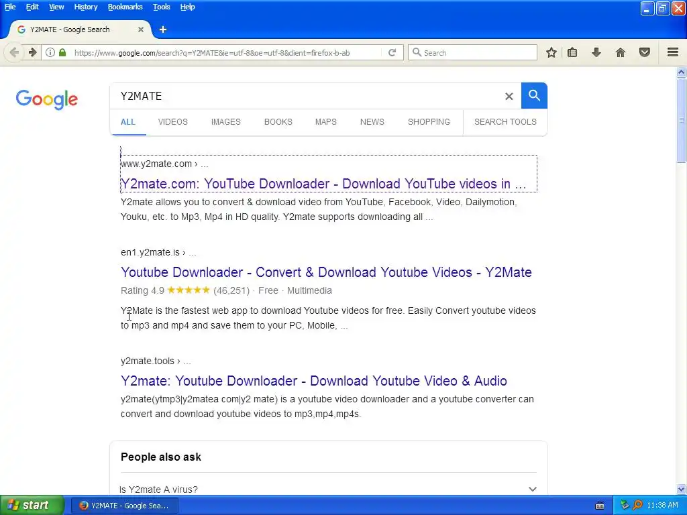Viewport: 687px width, 515px height.
Task: Save page to Pocket icon
Action: pyautogui.click(x=645, y=52)
